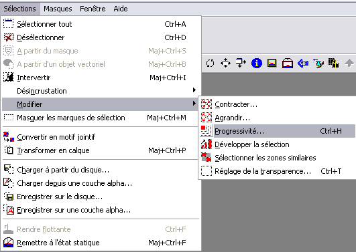Choose Enregistrer sur une couche alpha…
Screen dimensions: 356x252
tap(101, 210)
